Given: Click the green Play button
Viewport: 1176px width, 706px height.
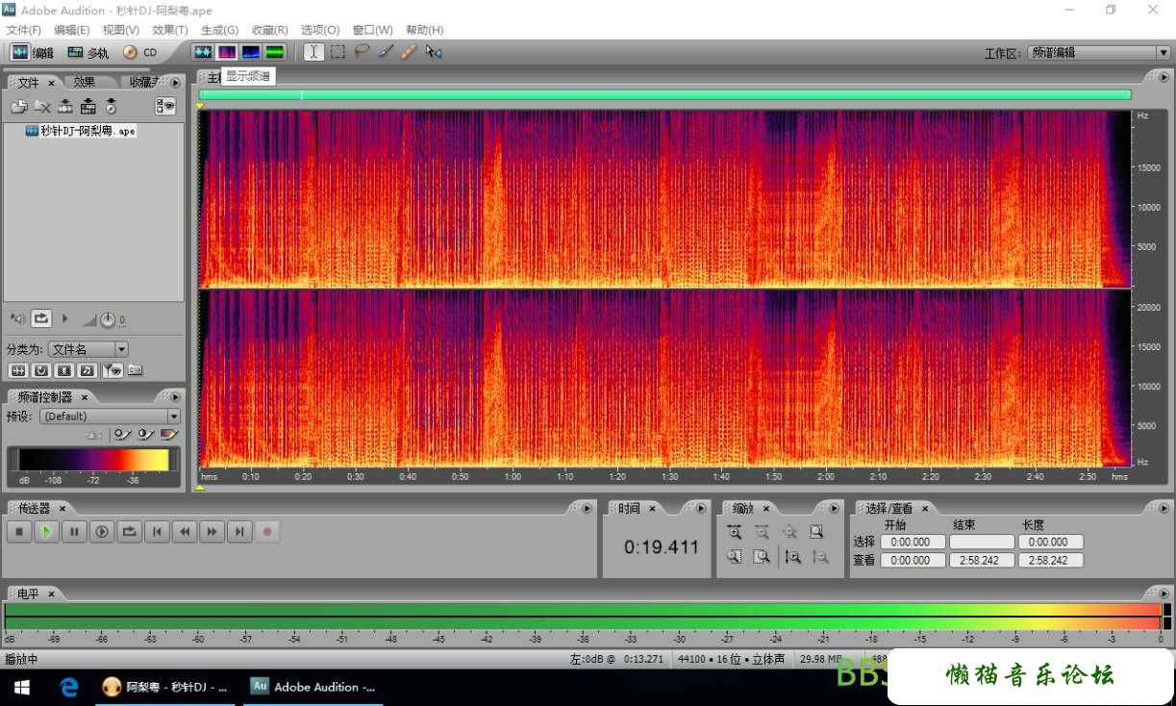Looking at the screenshot, I should [x=46, y=531].
